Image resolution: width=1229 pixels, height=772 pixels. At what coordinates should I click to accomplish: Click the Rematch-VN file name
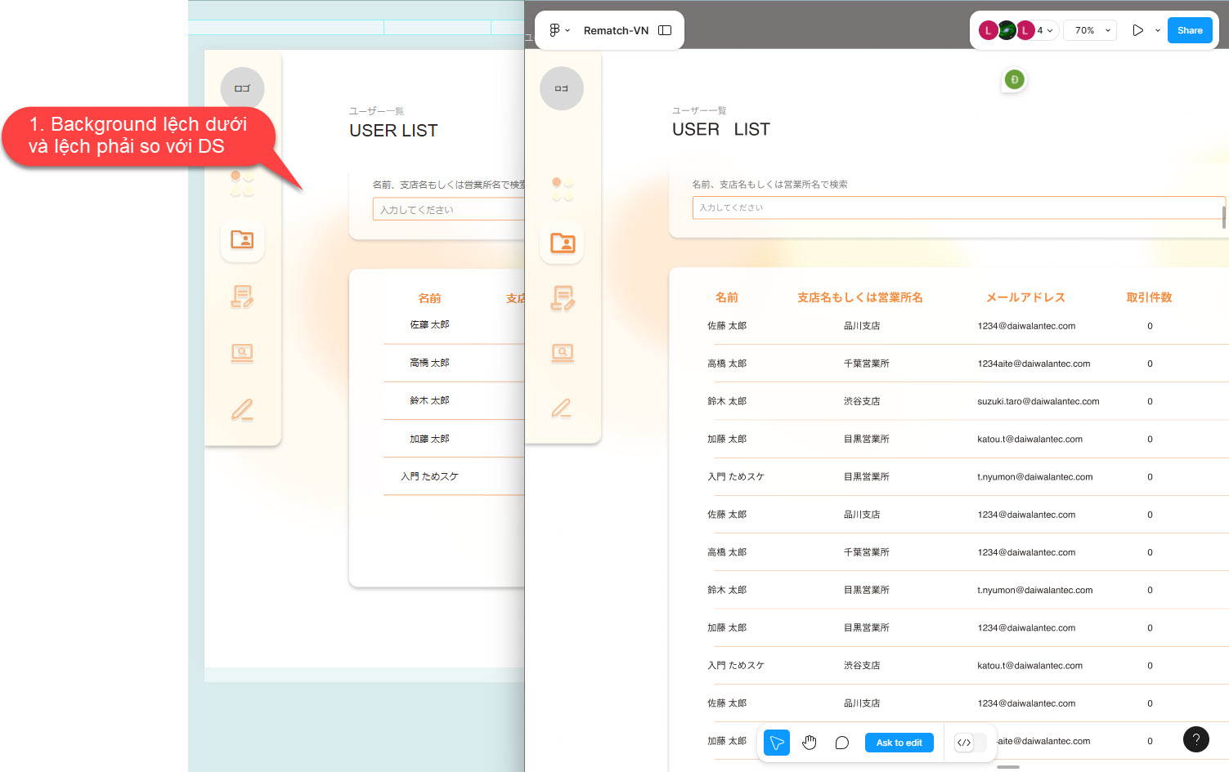click(616, 30)
